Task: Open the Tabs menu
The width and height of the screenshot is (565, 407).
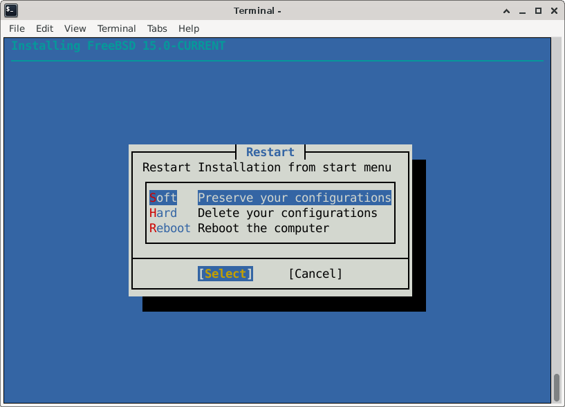Action: point(157,28)
